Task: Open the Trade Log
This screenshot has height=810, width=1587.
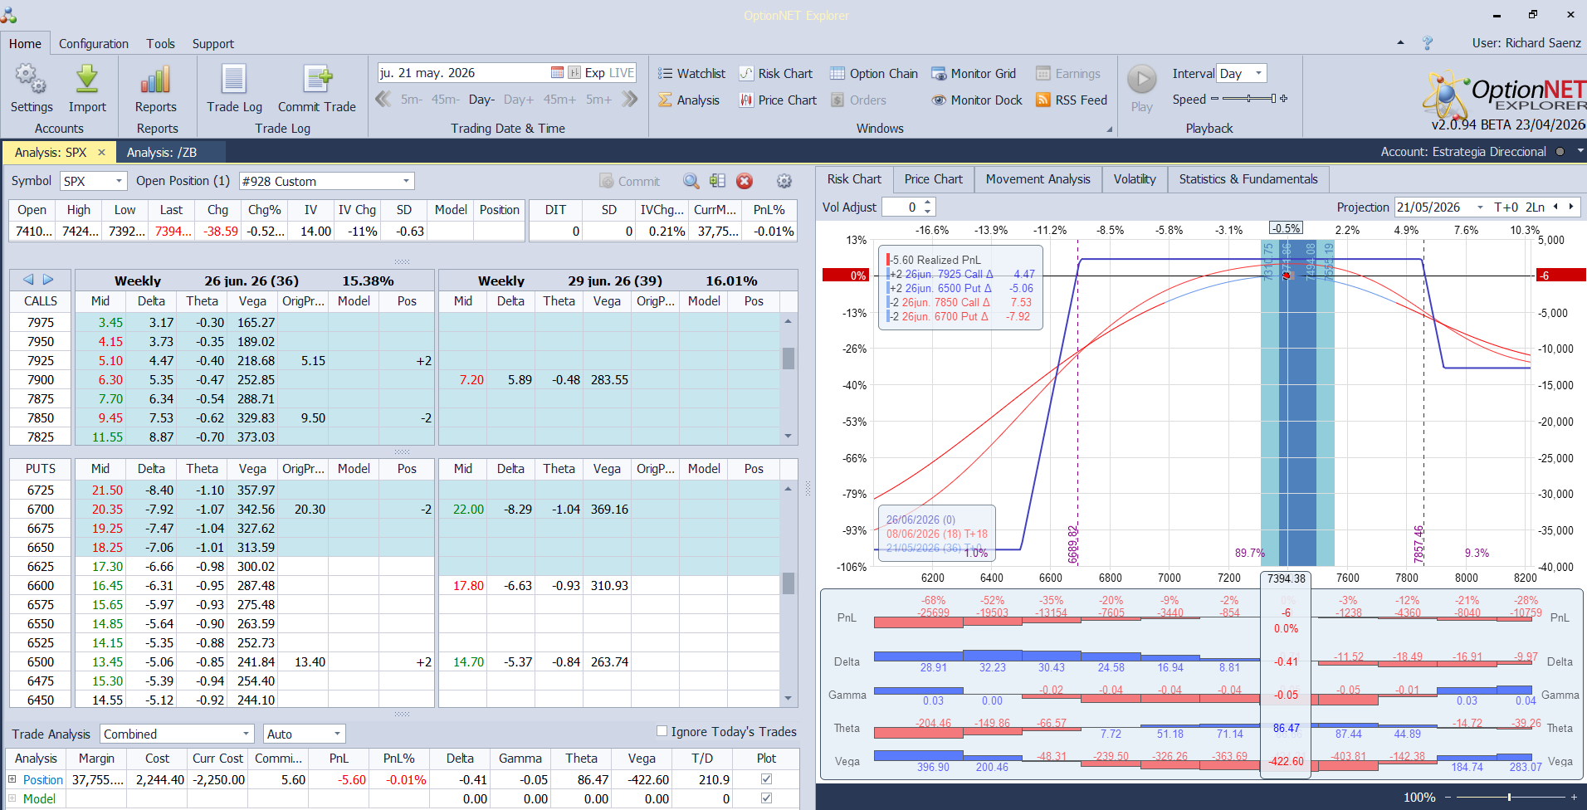Action: [234, 89]
